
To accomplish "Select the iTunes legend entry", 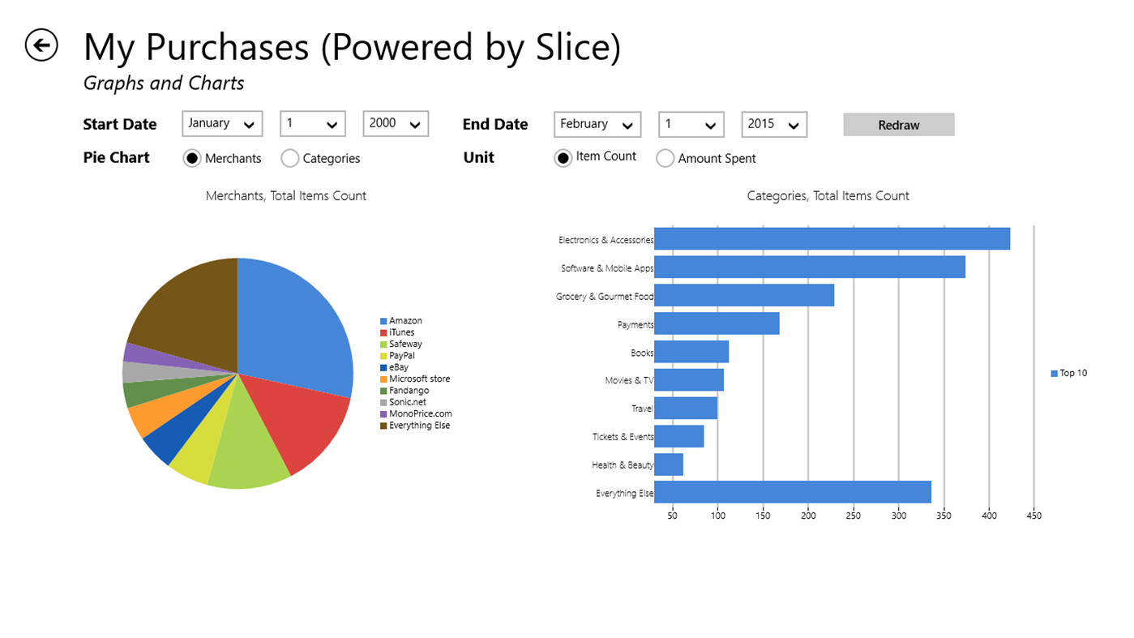I will [x=399, y=332].
